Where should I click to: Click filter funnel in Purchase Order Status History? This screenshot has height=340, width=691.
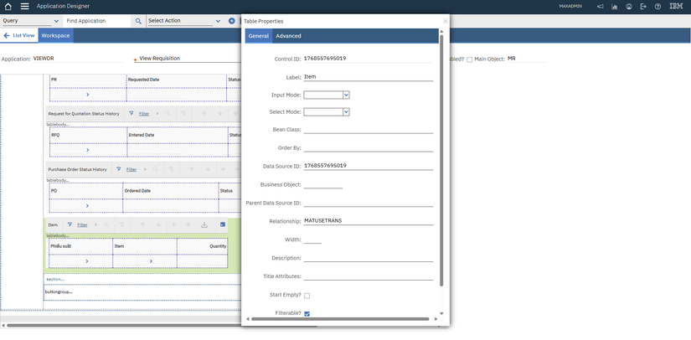point(119,169)
